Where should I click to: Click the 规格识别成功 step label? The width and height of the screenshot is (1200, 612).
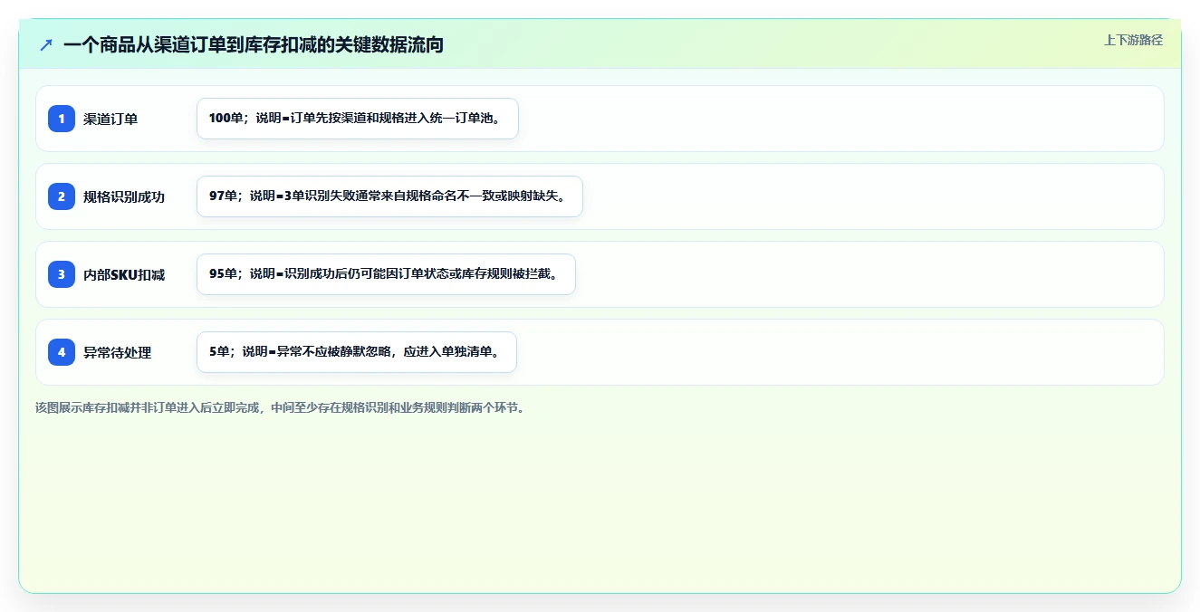click(124, 196)
